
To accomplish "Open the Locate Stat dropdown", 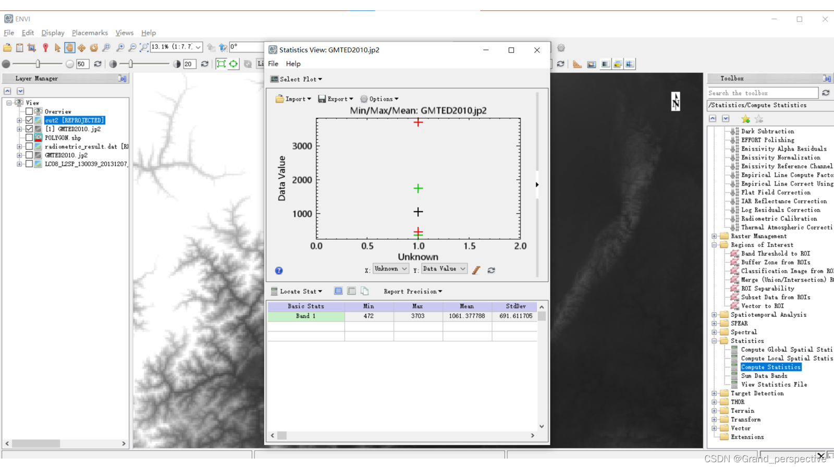I will [x=297, y=291].
